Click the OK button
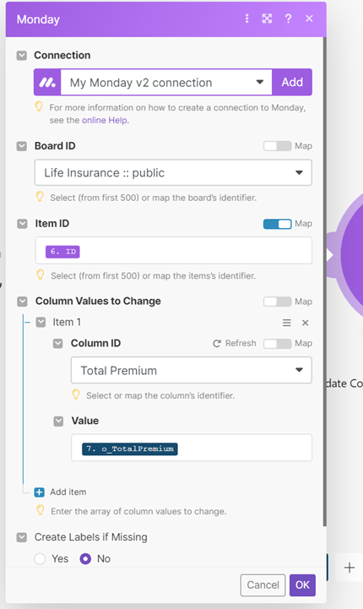Viewport: 363px width, 609px height. 302,585
